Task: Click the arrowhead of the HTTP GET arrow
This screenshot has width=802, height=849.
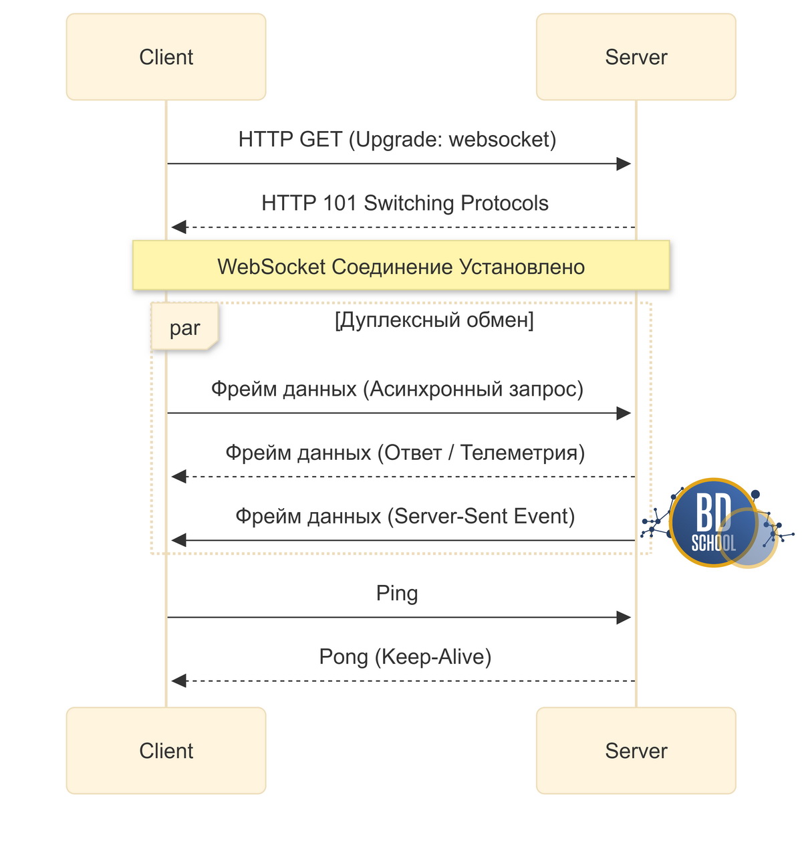Action: tap(624, 164)
